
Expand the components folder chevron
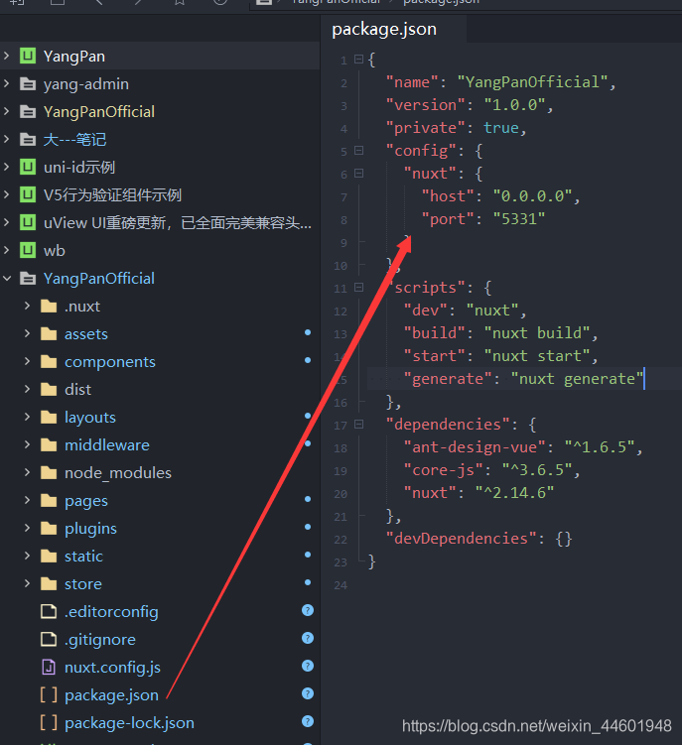pos(27,361)
